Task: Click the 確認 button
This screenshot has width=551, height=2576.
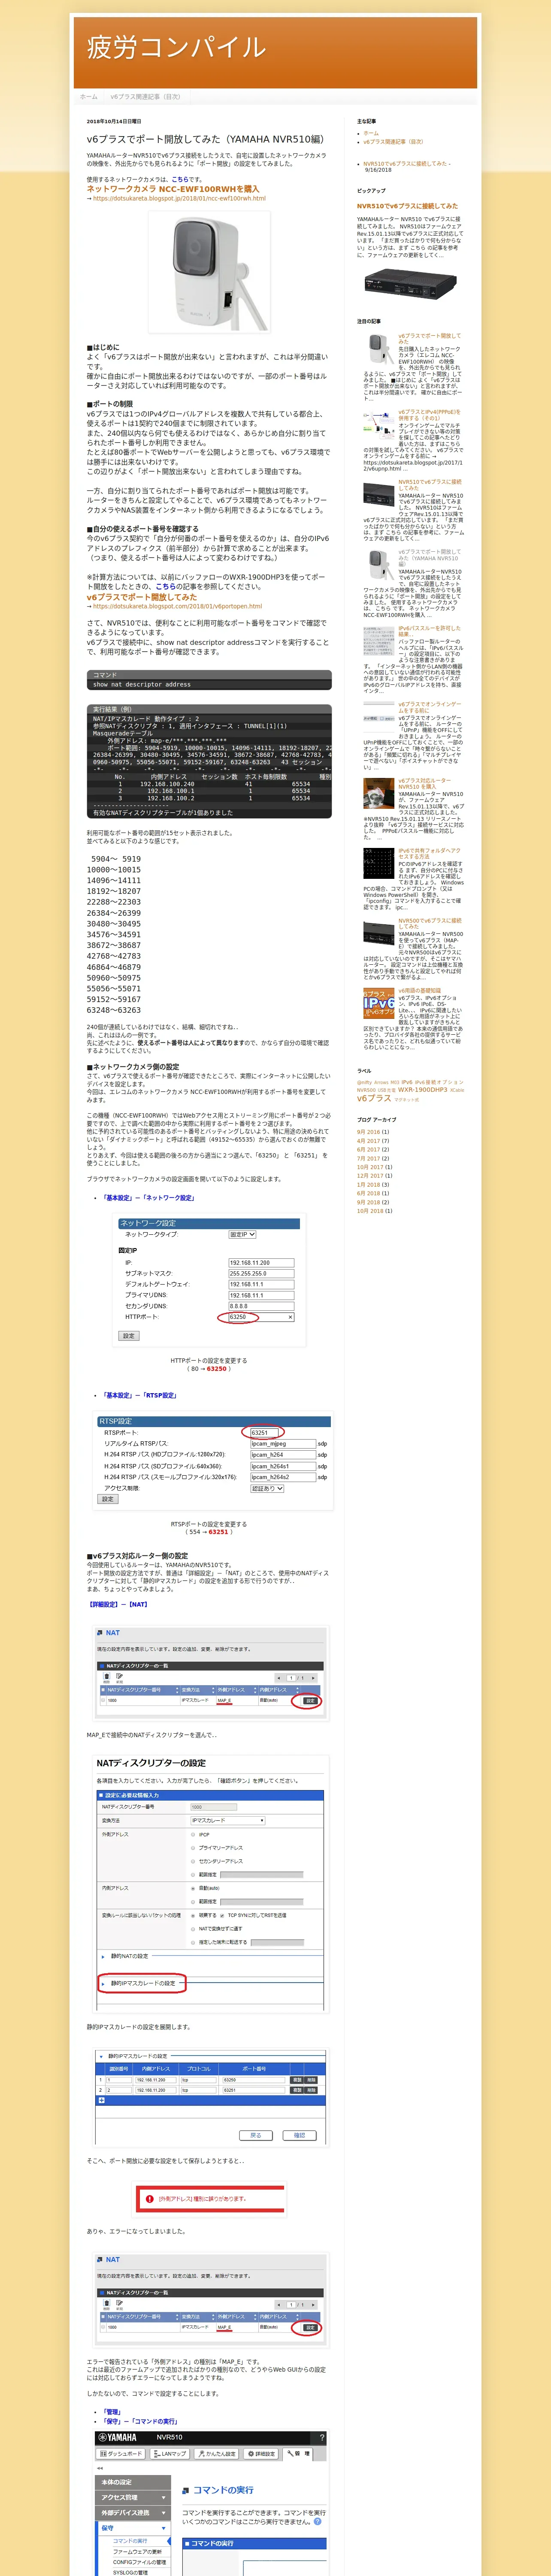Action: click(x=299, y=2135)
